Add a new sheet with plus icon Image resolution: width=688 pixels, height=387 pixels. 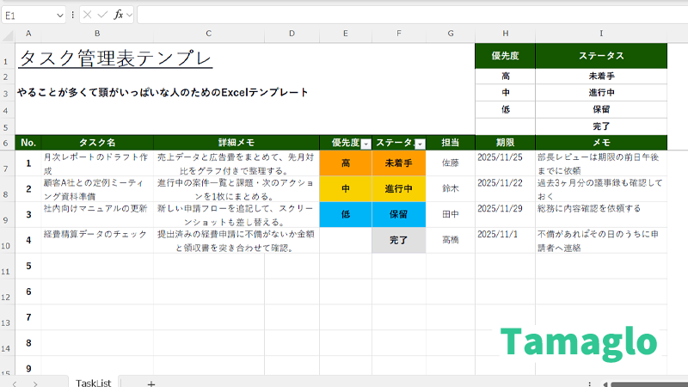point(151,382)
